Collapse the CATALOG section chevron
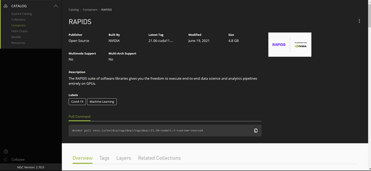The height and width of the screenshot is (171, 371). pyautogui.click(x=55, y=6)
